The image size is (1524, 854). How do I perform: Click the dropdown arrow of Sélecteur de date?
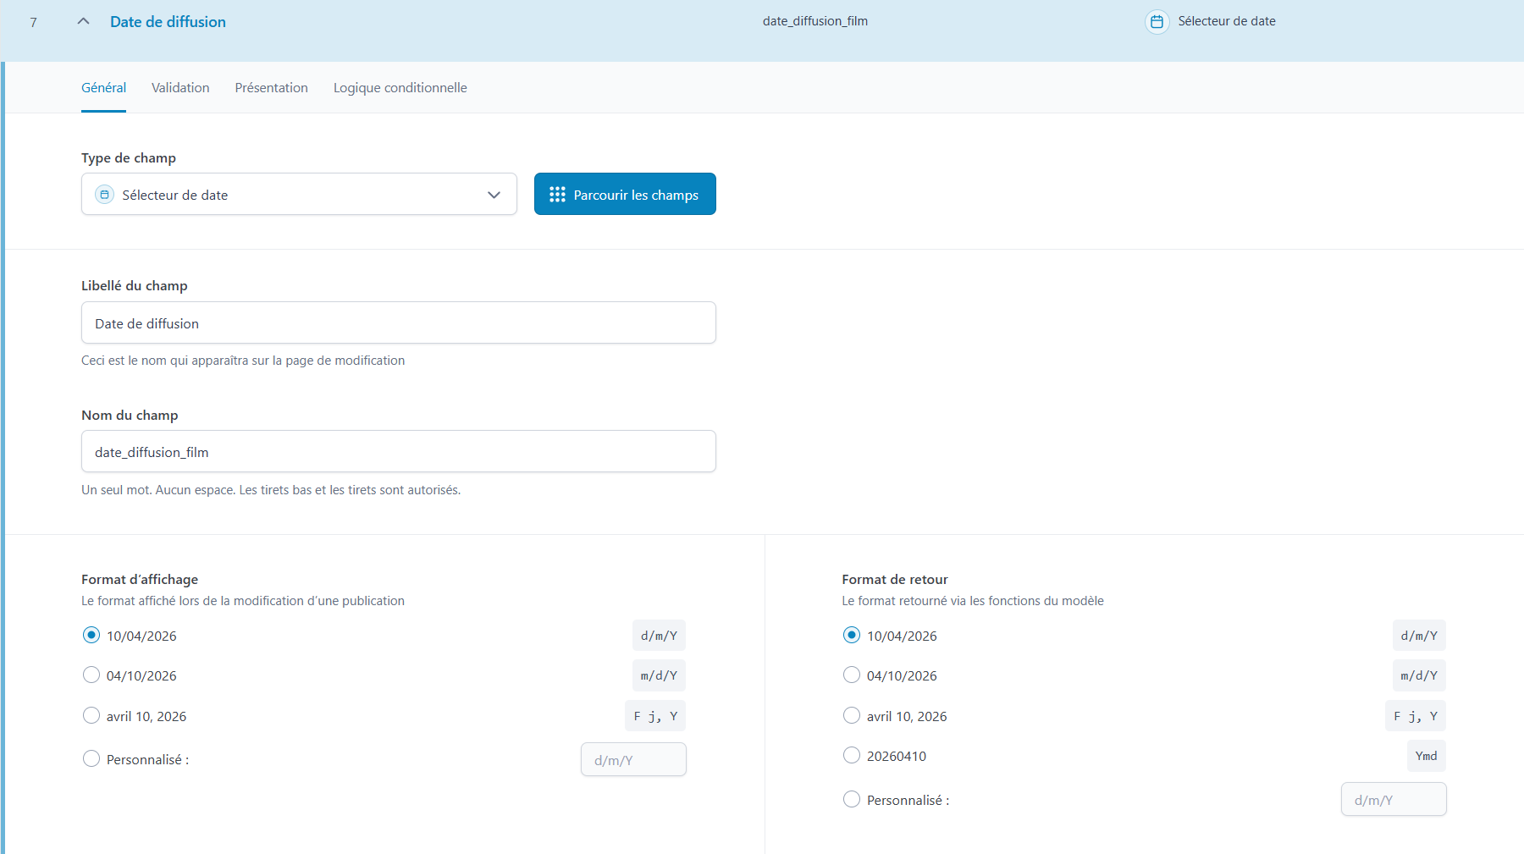pyautogui.click(x=494, y=195)
